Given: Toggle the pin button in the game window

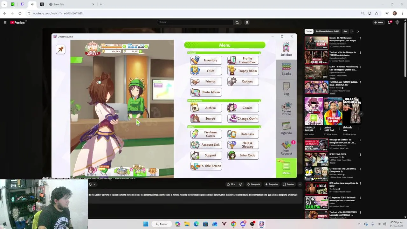Looking at the screenshot, I should point(60,49).
